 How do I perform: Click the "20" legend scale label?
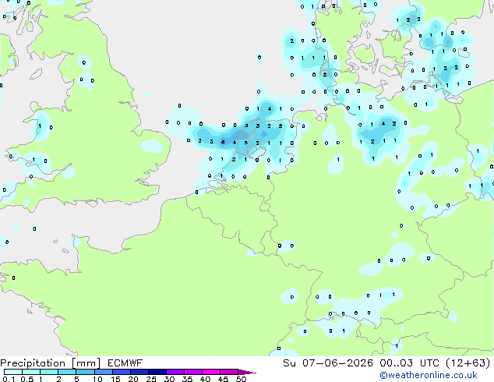coord(133,379)
